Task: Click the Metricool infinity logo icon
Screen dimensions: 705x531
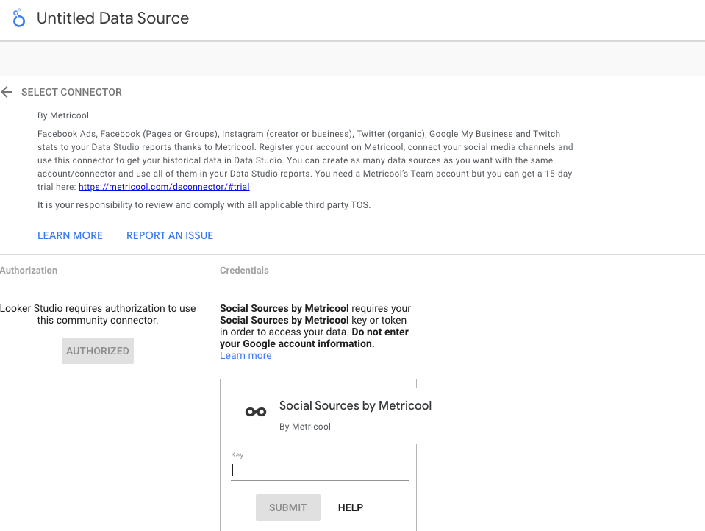Action: pyautogui.click(x=256, y=412)
